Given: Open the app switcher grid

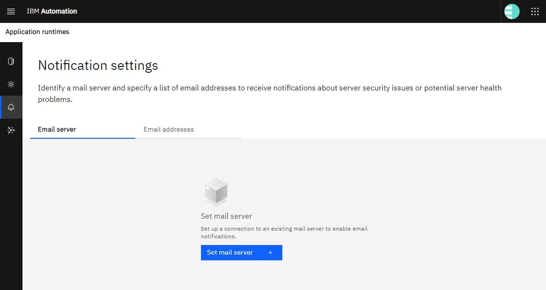Looking at the screenshot, I should pos(535,11).
